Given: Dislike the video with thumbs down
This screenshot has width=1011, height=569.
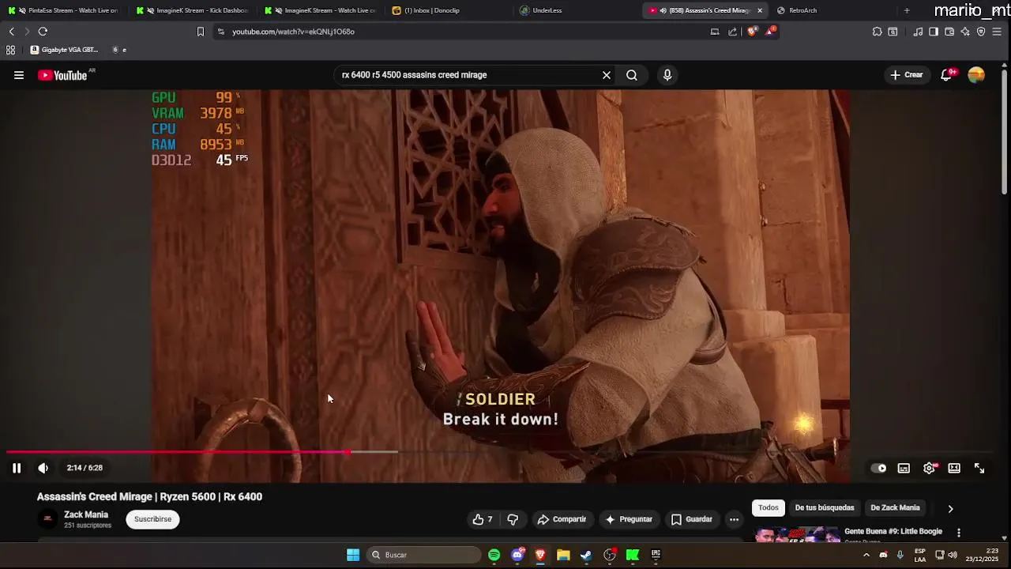Looking at the screenshot, I should tap(513, 519).
